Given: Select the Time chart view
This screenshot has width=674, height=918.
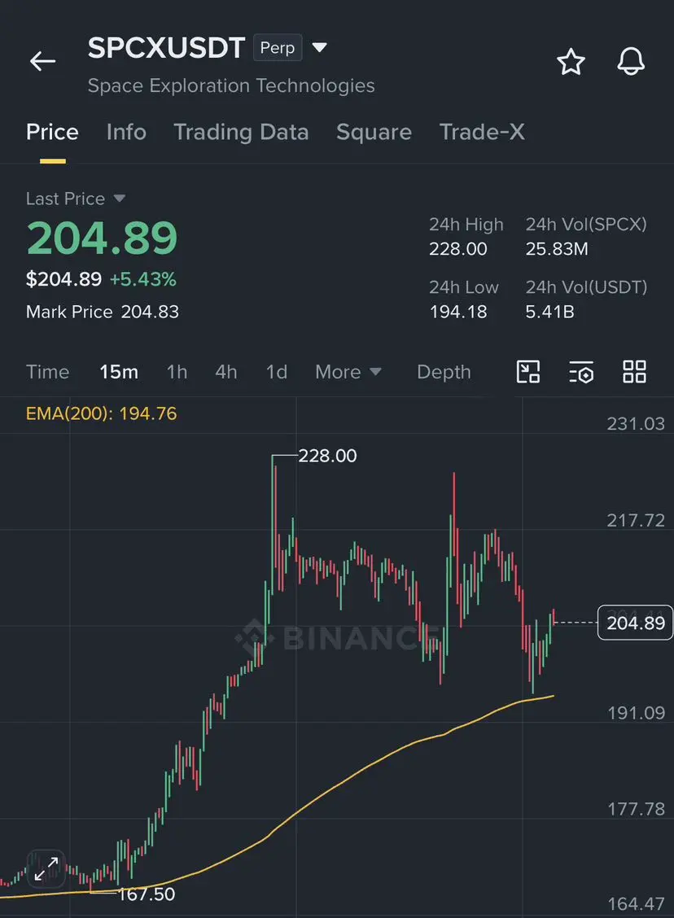Looking at the screenshot, I should tap(47, 372).
